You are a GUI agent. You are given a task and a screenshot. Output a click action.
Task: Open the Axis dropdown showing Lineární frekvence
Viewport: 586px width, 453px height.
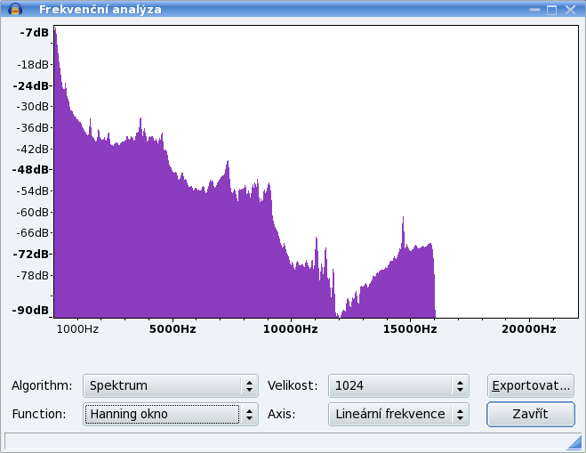[398, 414]
